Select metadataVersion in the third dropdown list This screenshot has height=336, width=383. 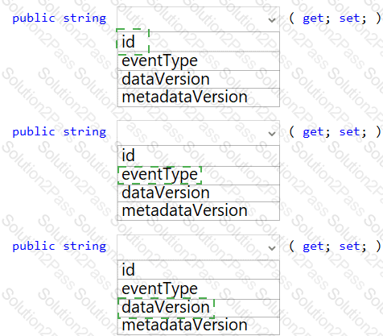point(199,326)
